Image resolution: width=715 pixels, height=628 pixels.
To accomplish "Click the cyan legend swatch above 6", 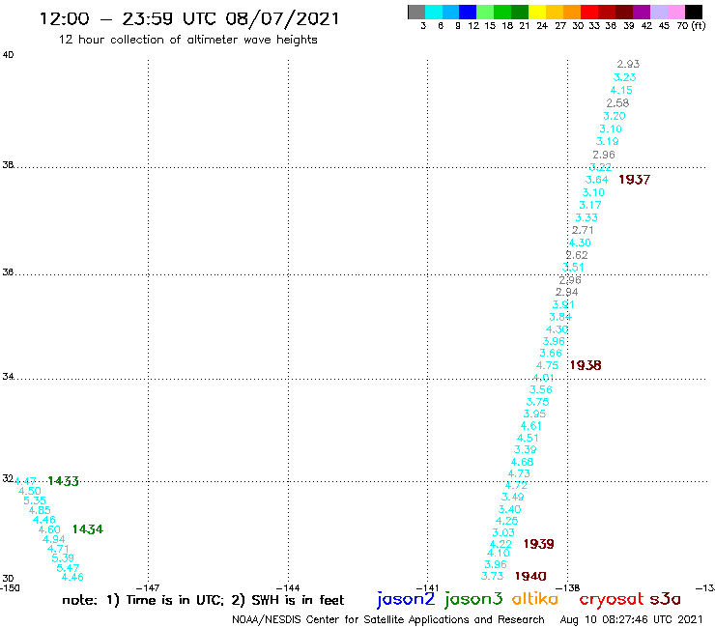I will coord(433,12).
